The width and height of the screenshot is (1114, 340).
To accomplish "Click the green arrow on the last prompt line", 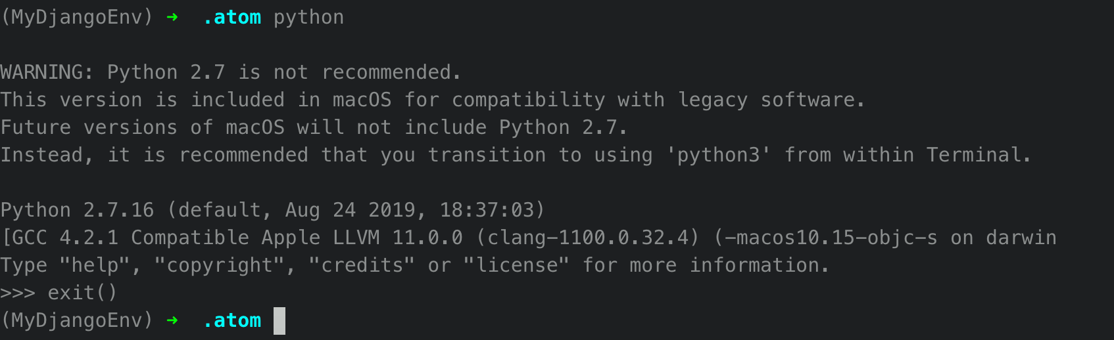I will (x=172, y=321).
